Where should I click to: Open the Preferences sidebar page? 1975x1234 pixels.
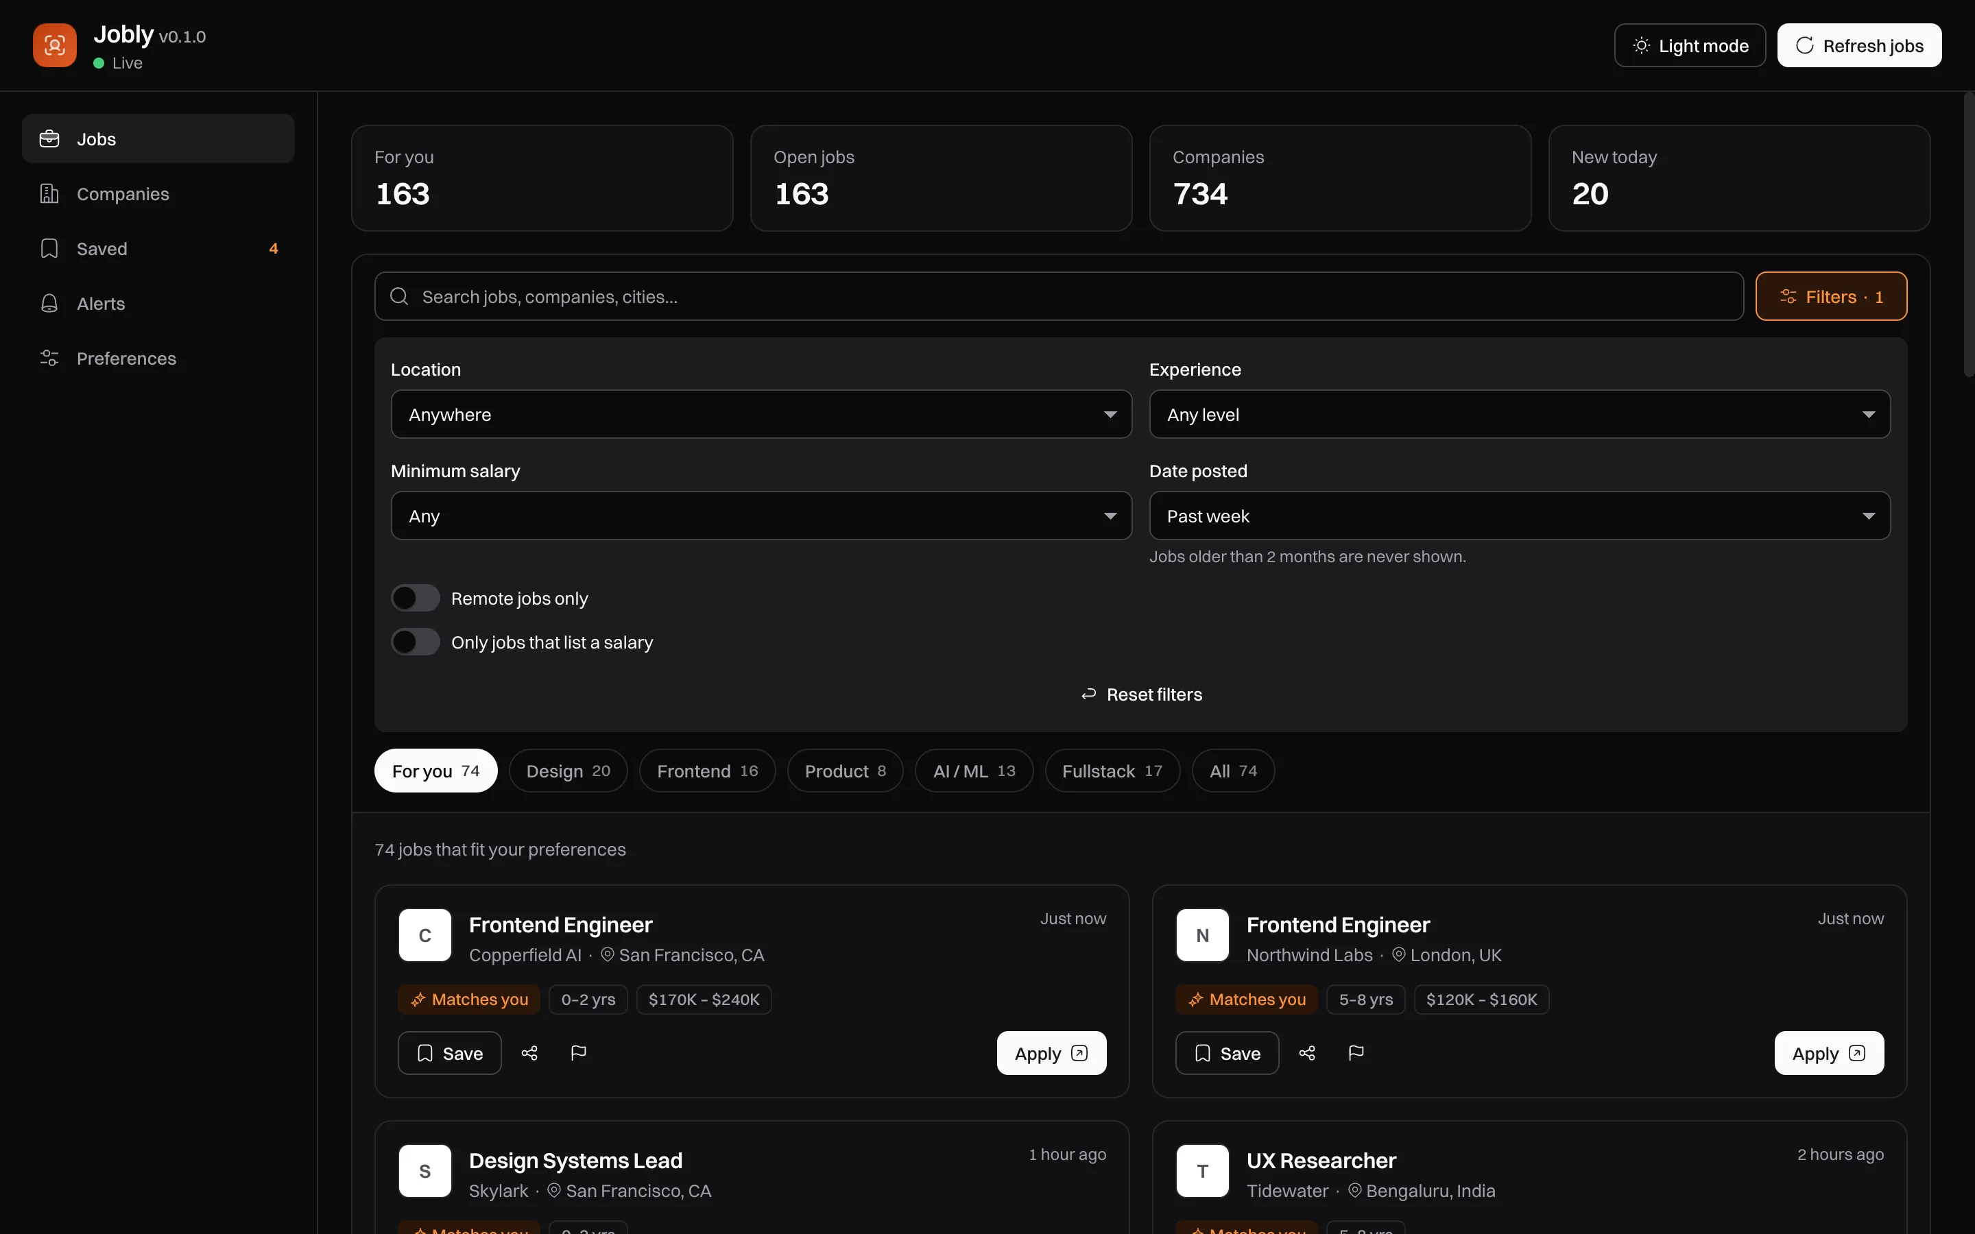coord(158,357)
